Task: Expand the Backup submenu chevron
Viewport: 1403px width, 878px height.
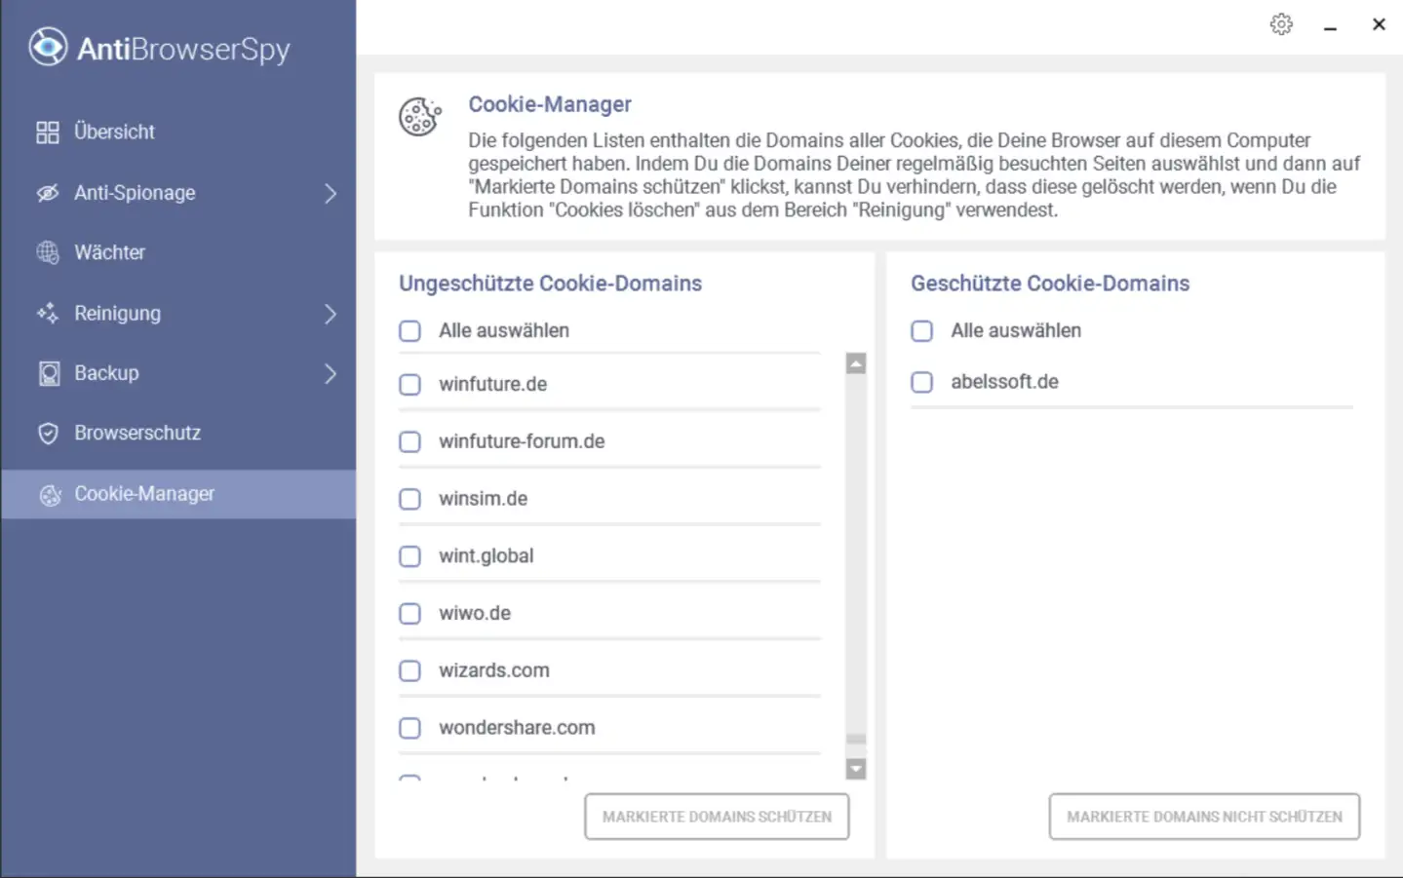Action: [331, 373]
